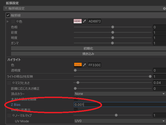Click the FF3300 hex color field
Viewport: 166px width, 125px height.
click(95, 65)
